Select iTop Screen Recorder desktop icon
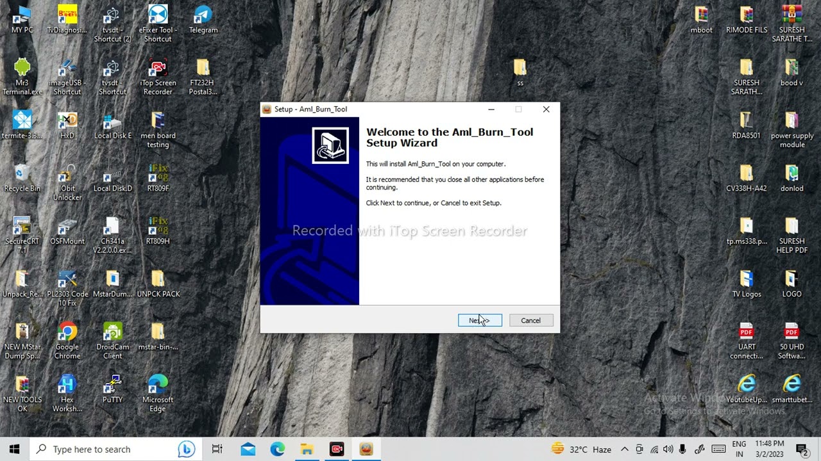This screenshot has width=821, height=461. pyautogui.click(x=158, y=77)
